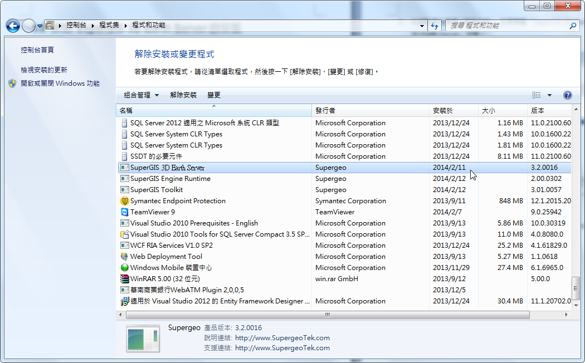Viewport: 585px width, 363px height.
Task: Click 程式集 breadcrumb in address bar
Action: (x=109, y=25)
